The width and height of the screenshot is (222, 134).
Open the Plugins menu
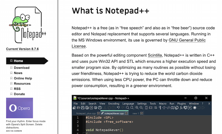coord(182,104)
